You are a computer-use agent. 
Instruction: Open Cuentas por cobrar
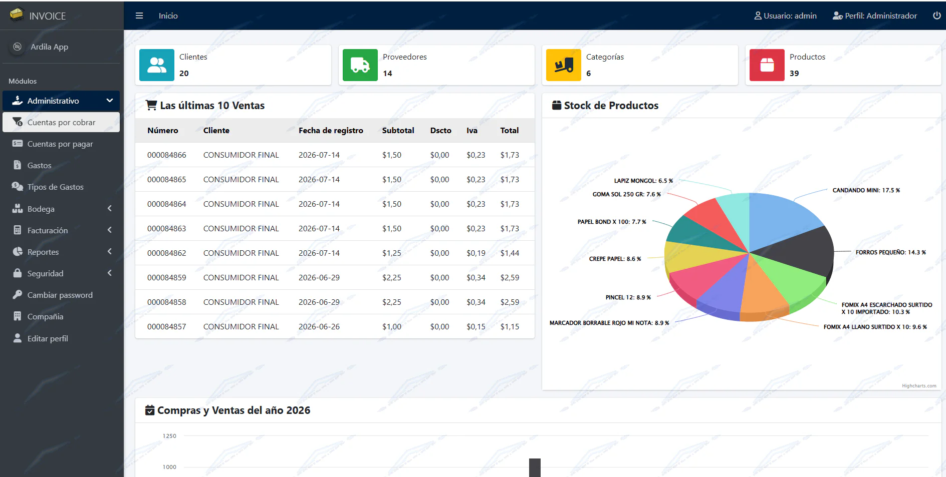pyautogui.click(x=61, y=122)
